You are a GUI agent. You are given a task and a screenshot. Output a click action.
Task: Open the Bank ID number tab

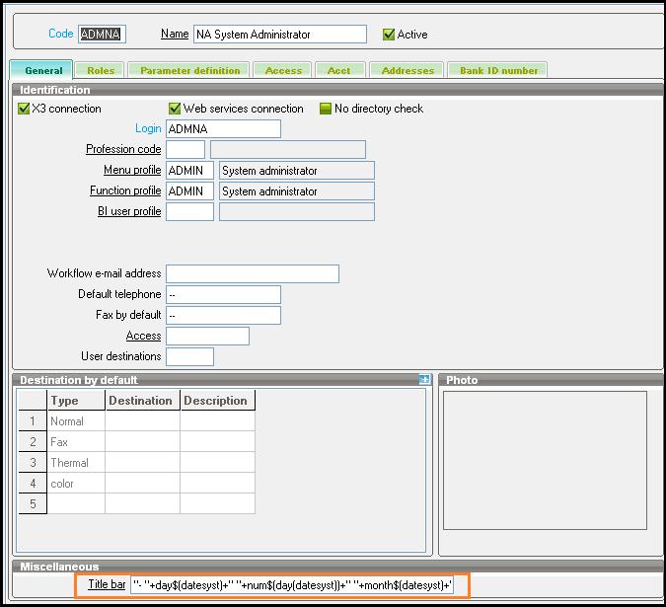pyautogui.click(x=498, y=70)
